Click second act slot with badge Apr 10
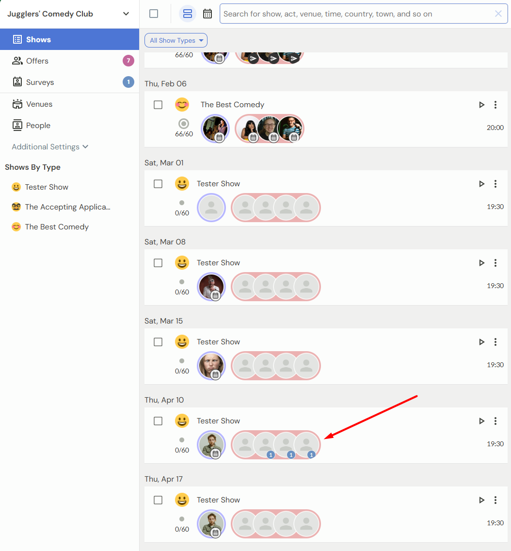Image resolution: width=511 pixels, height=551 pixels. tap(265, 445)
